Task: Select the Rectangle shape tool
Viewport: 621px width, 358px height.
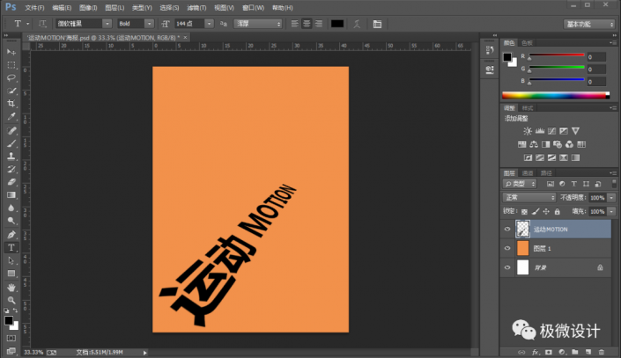Action: pyautogui.click(x=11, y=274)
